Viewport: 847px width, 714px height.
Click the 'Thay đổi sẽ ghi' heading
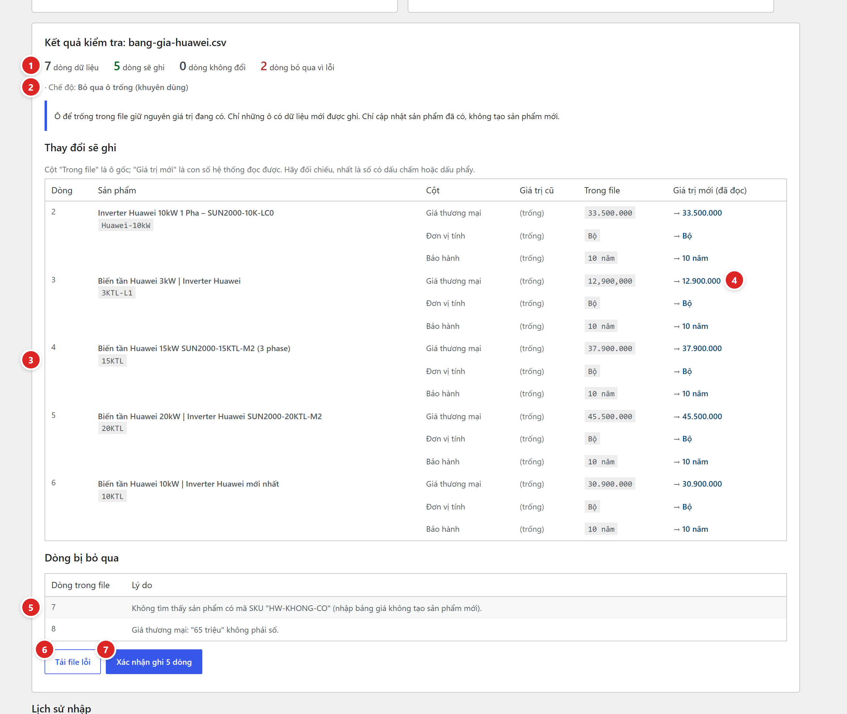coord(80,148)
